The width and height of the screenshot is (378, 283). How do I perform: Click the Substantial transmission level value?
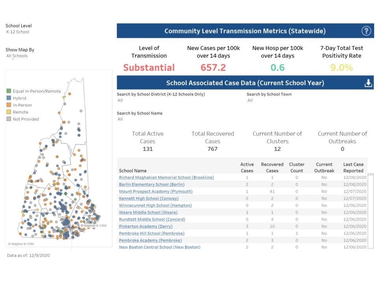click(x=149, y=68)
